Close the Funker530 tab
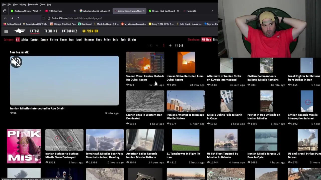 click(x=212, y=11)
